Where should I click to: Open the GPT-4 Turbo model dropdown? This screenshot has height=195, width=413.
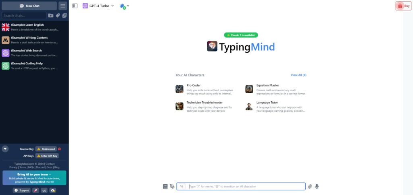(x=98, y=6)
